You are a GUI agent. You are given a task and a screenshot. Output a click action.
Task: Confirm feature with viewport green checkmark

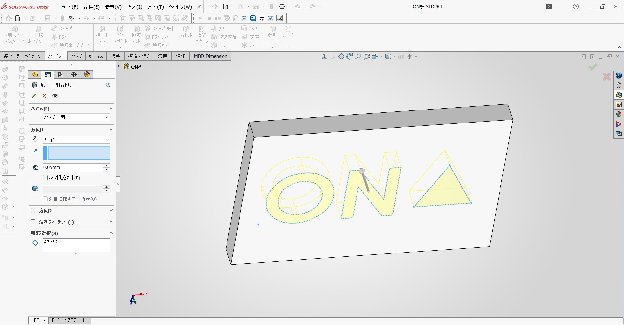(x=593, y=67)
